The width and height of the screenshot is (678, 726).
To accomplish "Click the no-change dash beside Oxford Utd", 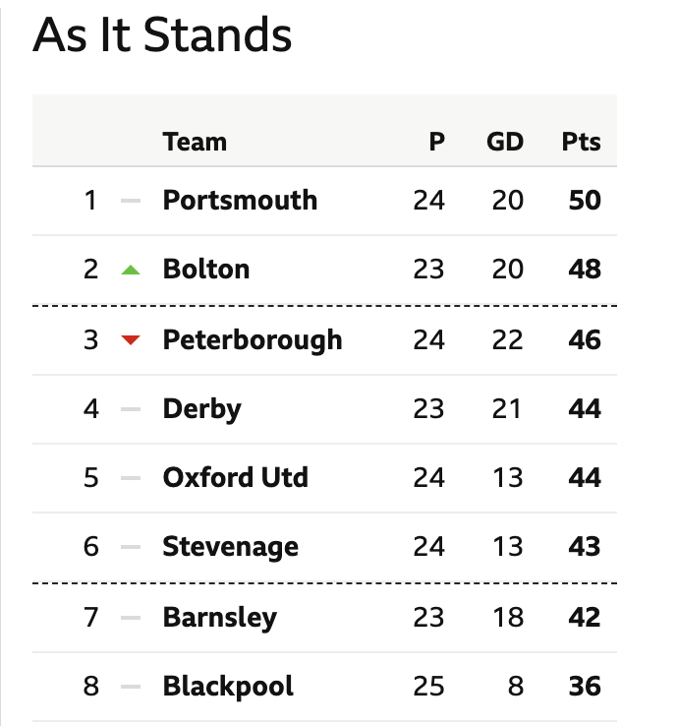I will [x=131, y=478].
